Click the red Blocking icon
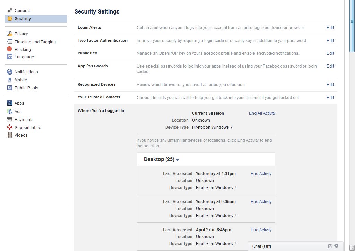 [9, 49]
